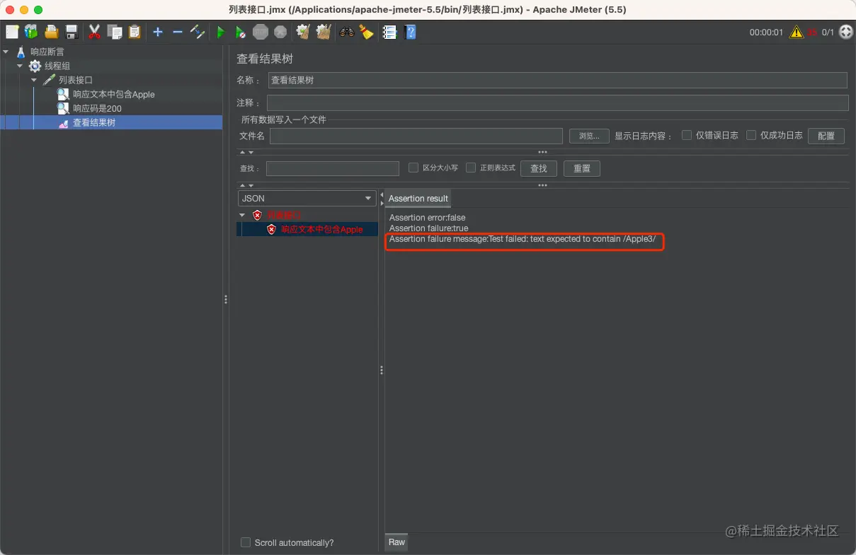Select the failed 响应文本中包含Apple result entry
Image resolution: width=856 pixels, height=555 pixels.
(x=321, y=229)
